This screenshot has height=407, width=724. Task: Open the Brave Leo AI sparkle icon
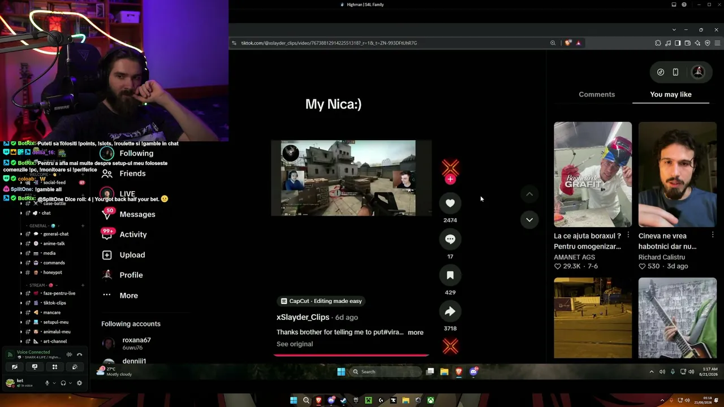pos(697,43)
